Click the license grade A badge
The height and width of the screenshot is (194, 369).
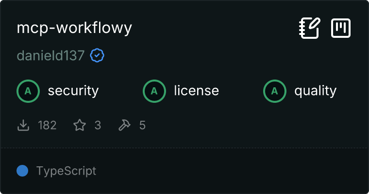(x=154, y=91)
